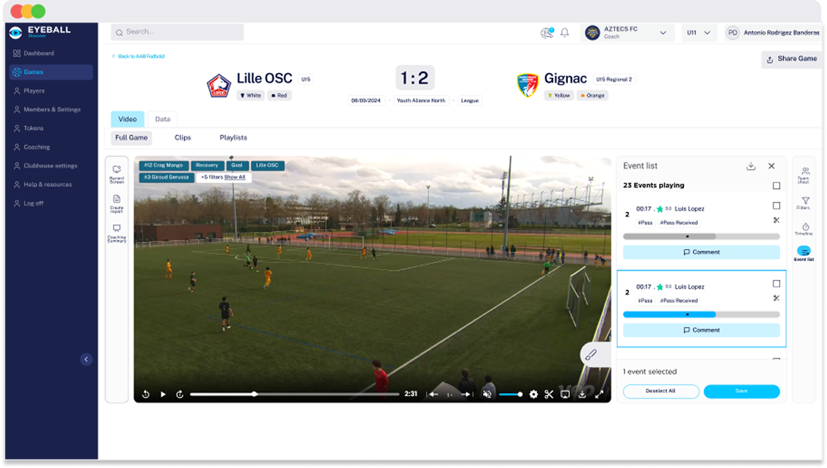Unmute the video audio
Screen dimensions: 827x468
[487, 394]
